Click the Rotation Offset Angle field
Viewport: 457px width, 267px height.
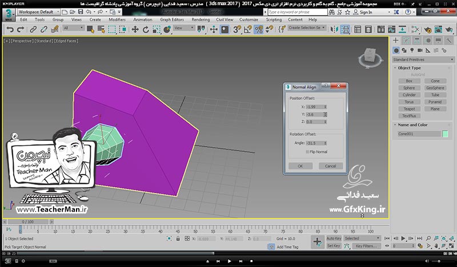(x=316, y=143)
